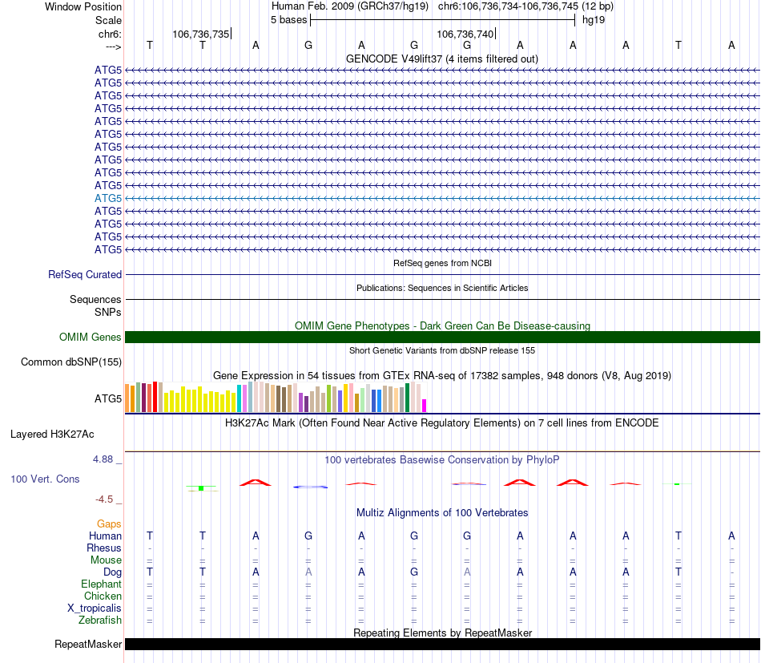The height and width of the screenshot is (663, 761).
Task: Click the 'chr6:' ruler label
Action: [110, 34]
